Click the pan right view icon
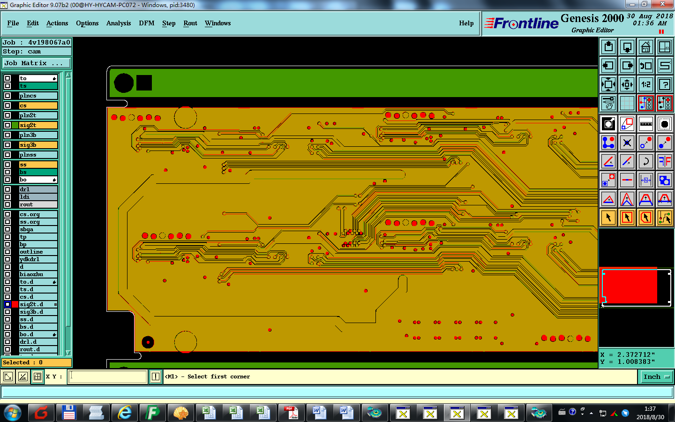Image resolution: width=675 pixels, height=422 pixels. click(627, 66)
